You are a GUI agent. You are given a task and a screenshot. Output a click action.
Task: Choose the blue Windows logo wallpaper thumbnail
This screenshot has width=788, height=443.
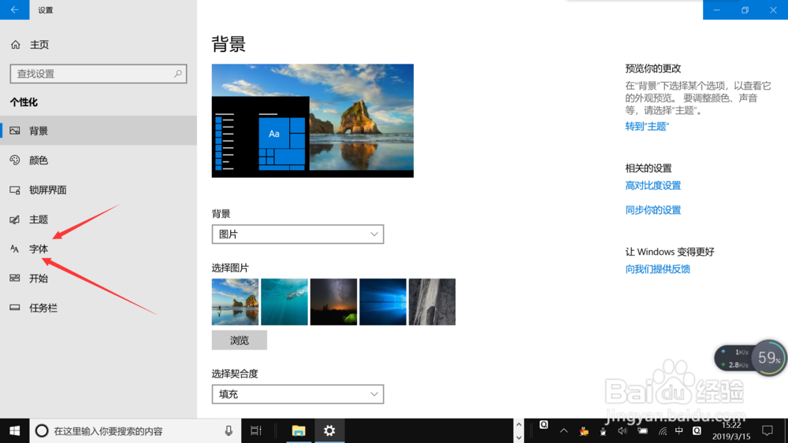point(383,302)
